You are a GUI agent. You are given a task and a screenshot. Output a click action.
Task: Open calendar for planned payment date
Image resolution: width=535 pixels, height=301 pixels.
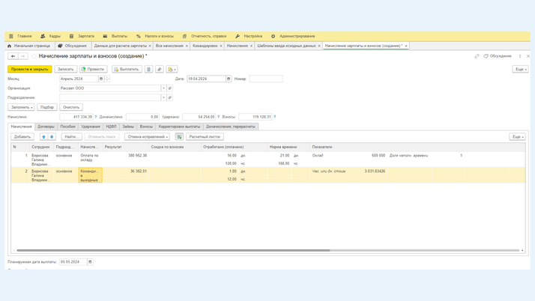coord(90,262)
